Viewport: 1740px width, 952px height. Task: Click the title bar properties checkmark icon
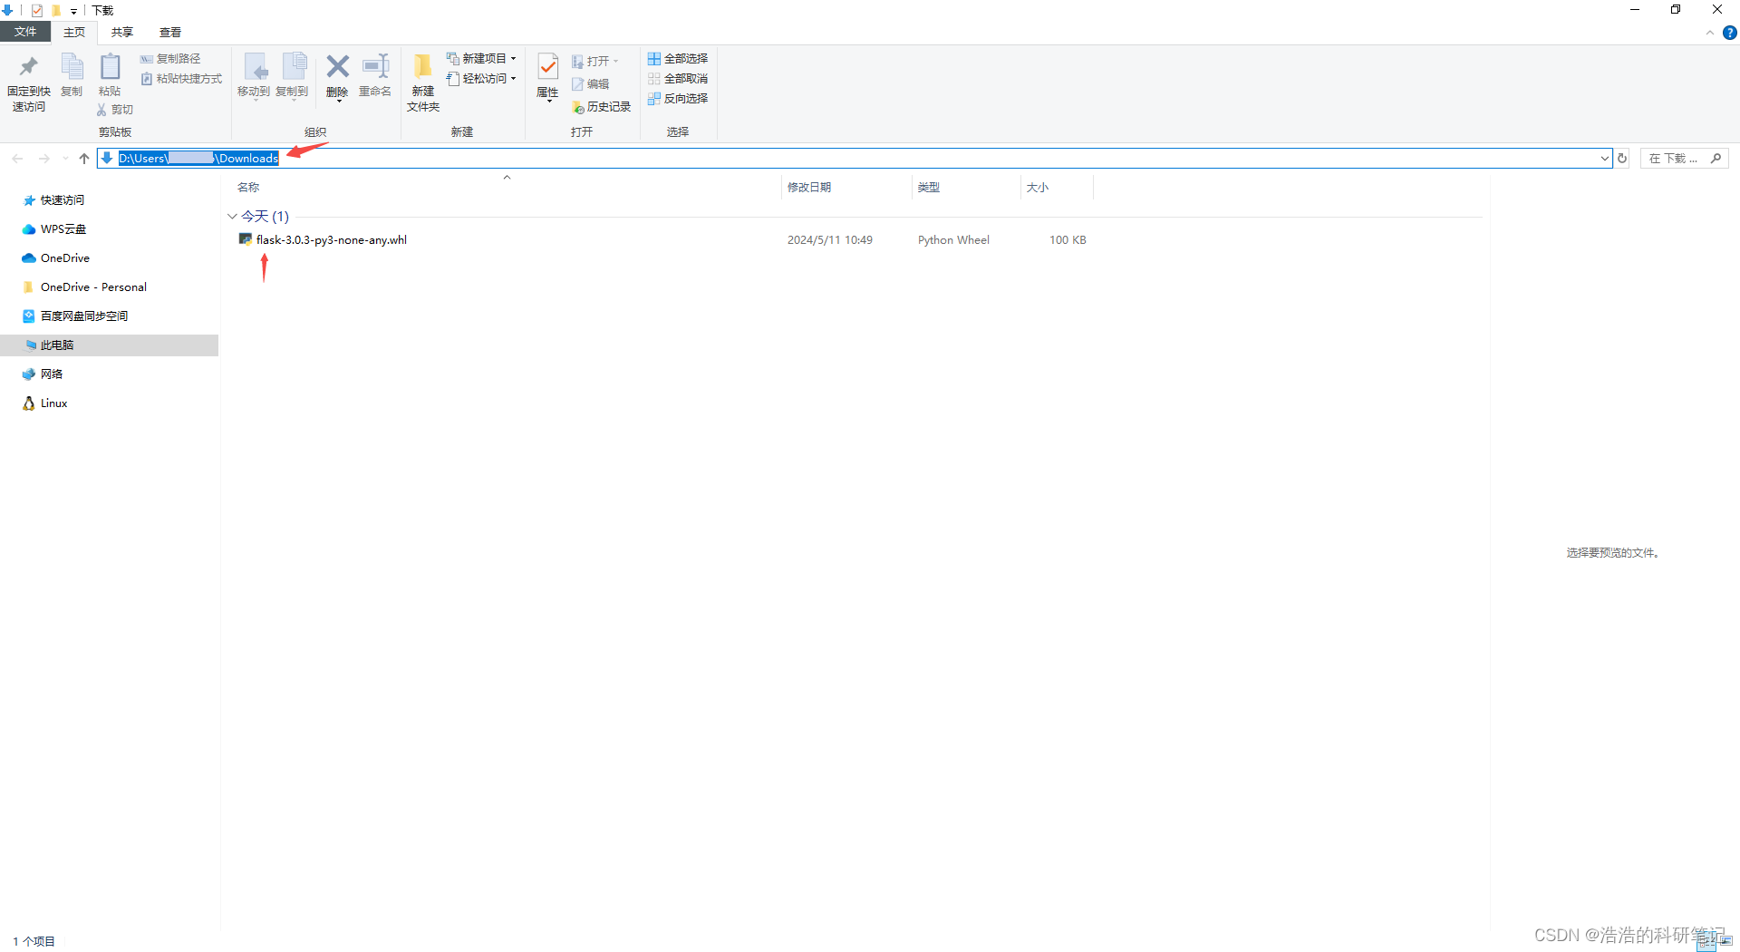37,11
